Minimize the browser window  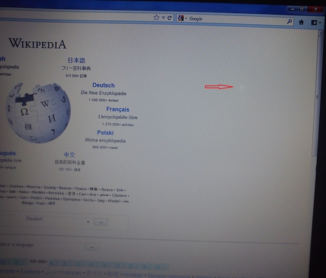[293, 9]
